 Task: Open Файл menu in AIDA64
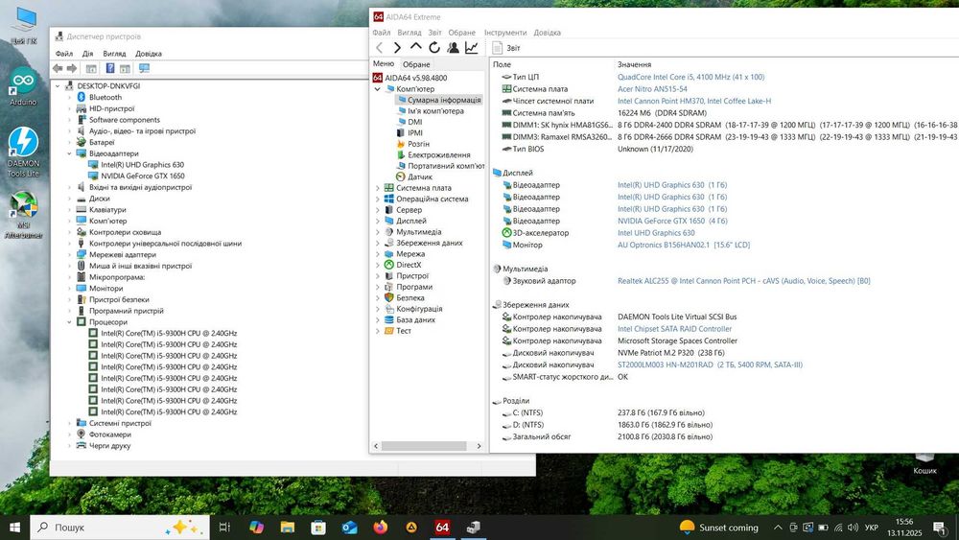click(381, 33)
